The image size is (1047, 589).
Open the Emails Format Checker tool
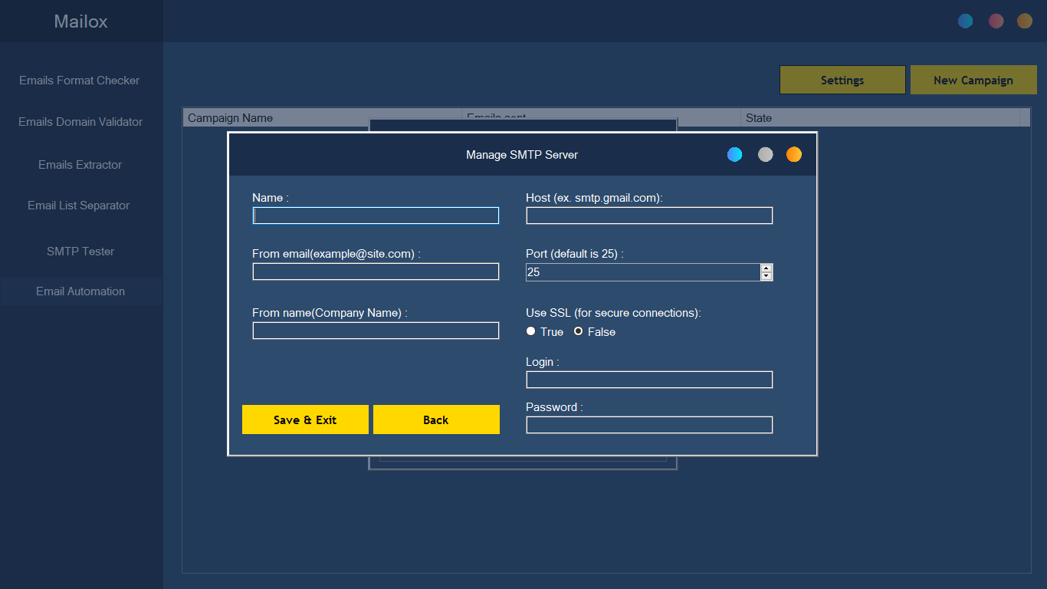(80, 80)
